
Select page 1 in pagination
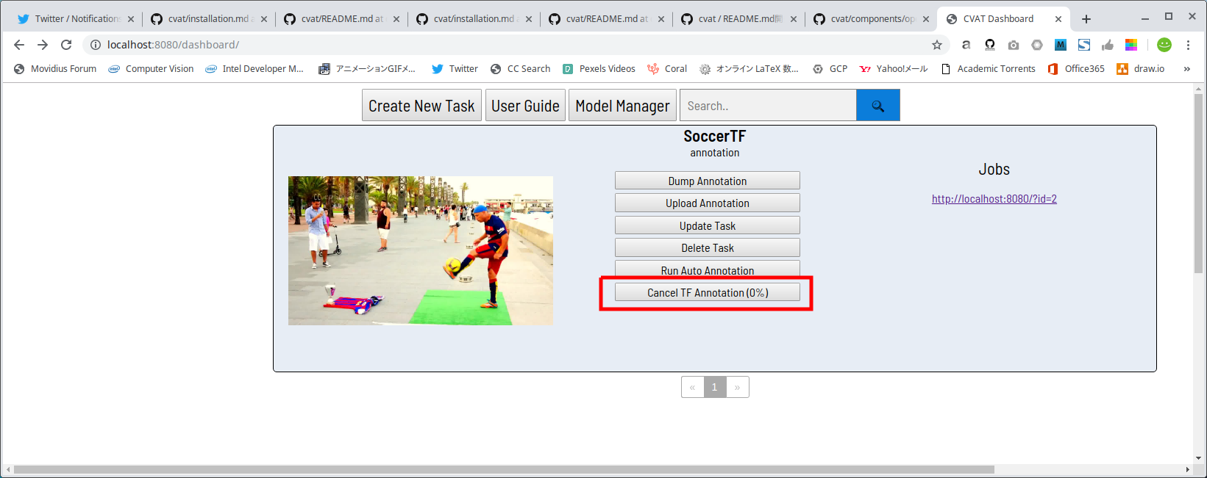pyautogui.click(x=714, y=387)
